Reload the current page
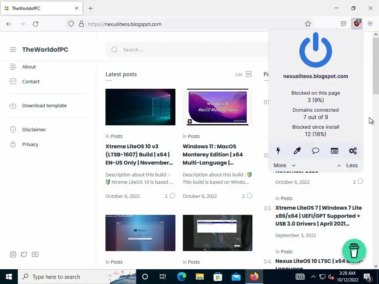The width and height of the screenshot is (379, 284). pos(36,24)
